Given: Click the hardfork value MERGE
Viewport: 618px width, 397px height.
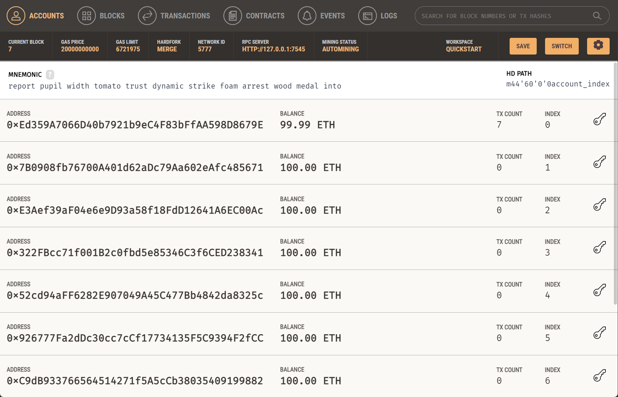Looking at the screenshot, I should click(167, 49).
